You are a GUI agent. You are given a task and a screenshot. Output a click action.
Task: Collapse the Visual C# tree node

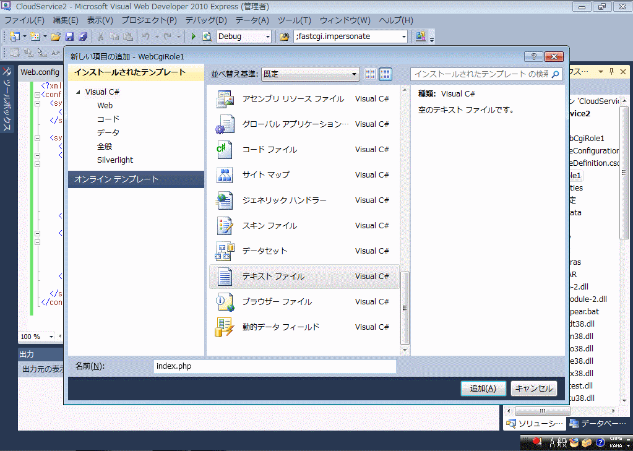[x=79, y=92]
